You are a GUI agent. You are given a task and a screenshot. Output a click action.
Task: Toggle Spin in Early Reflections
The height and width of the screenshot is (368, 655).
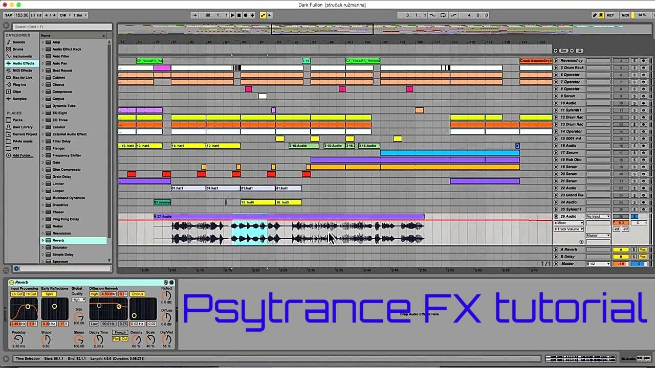(49, 294)
